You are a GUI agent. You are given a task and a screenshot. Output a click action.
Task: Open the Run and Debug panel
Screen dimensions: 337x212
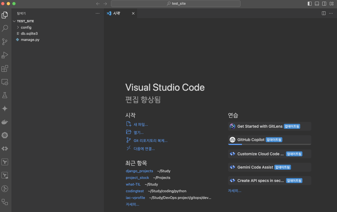coord(5,55)
